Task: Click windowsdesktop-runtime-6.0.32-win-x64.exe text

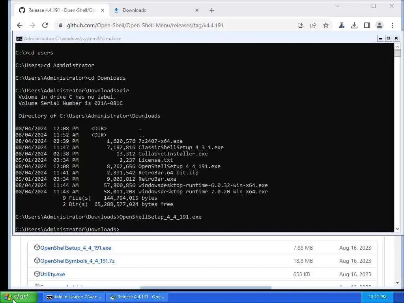Action: pos(203,185)
